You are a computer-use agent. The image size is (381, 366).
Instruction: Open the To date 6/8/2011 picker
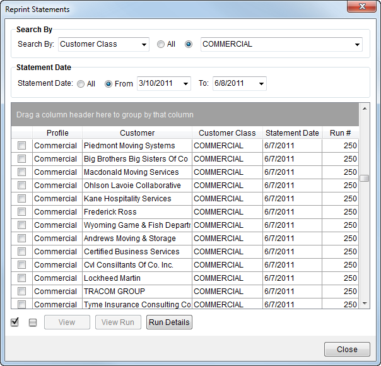click(x=261, y=83)
